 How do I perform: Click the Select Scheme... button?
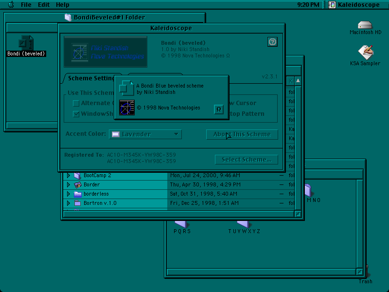pos(247,160)
